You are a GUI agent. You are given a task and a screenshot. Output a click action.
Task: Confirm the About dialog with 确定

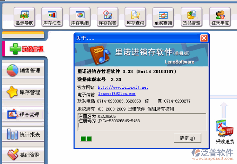tap(188, 138)
